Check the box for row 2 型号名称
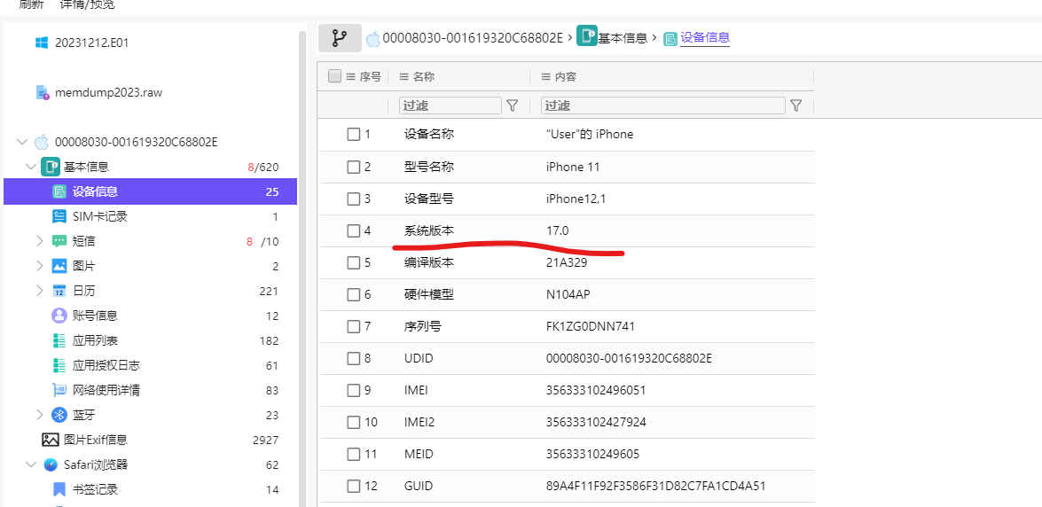1042x507 pixels. (x=354, y=167)
